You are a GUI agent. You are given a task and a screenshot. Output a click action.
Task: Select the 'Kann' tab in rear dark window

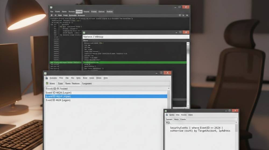pyautogui.click(x=58, y=12)
